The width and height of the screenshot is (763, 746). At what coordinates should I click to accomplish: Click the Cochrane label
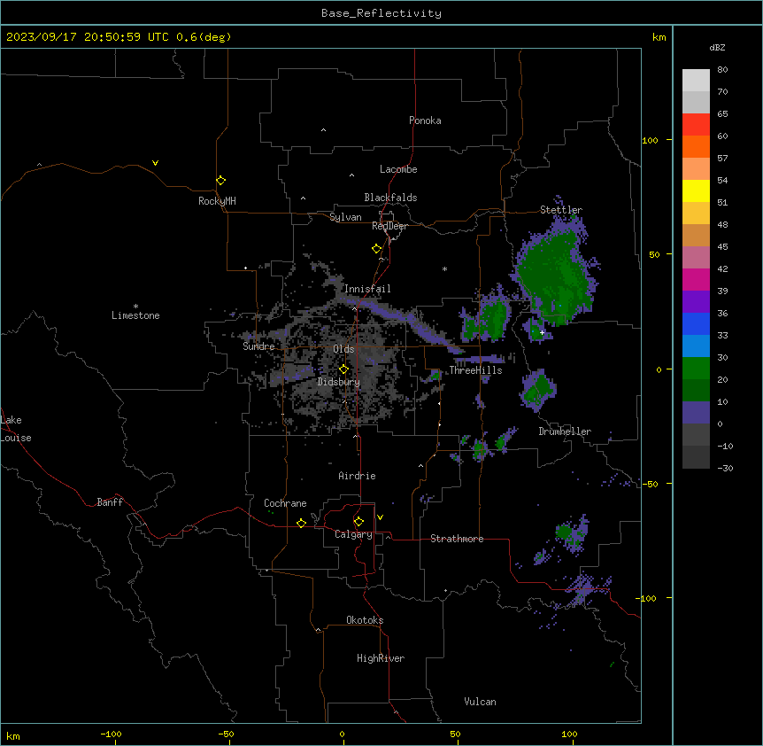point(285,503)
